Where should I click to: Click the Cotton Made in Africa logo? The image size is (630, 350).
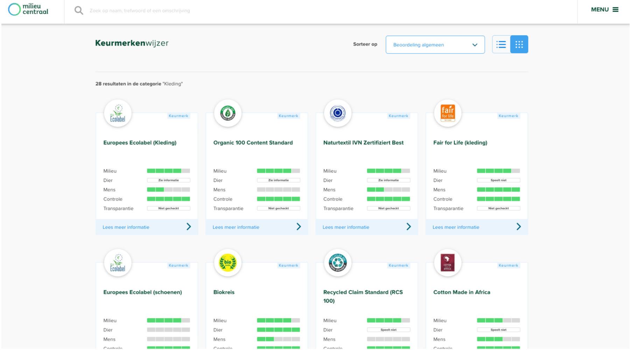tap(448, 263)
